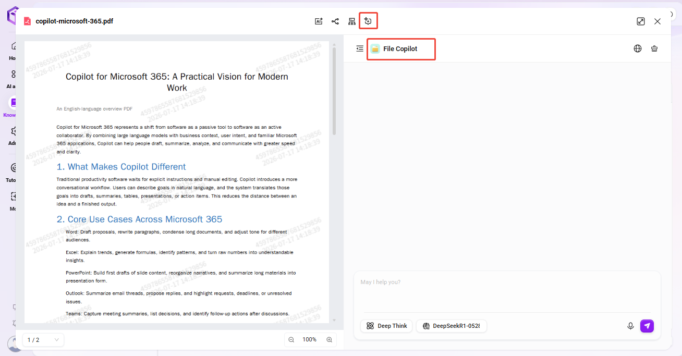Click the File Copilot title label
Image resolution: width=682 pixels, height=356 pixels.
click(400, 48)
